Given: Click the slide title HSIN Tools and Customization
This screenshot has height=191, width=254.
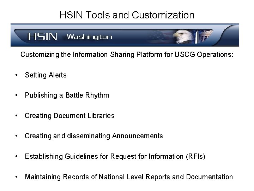Looking at the screenshot, I should (x=127, y=15).
